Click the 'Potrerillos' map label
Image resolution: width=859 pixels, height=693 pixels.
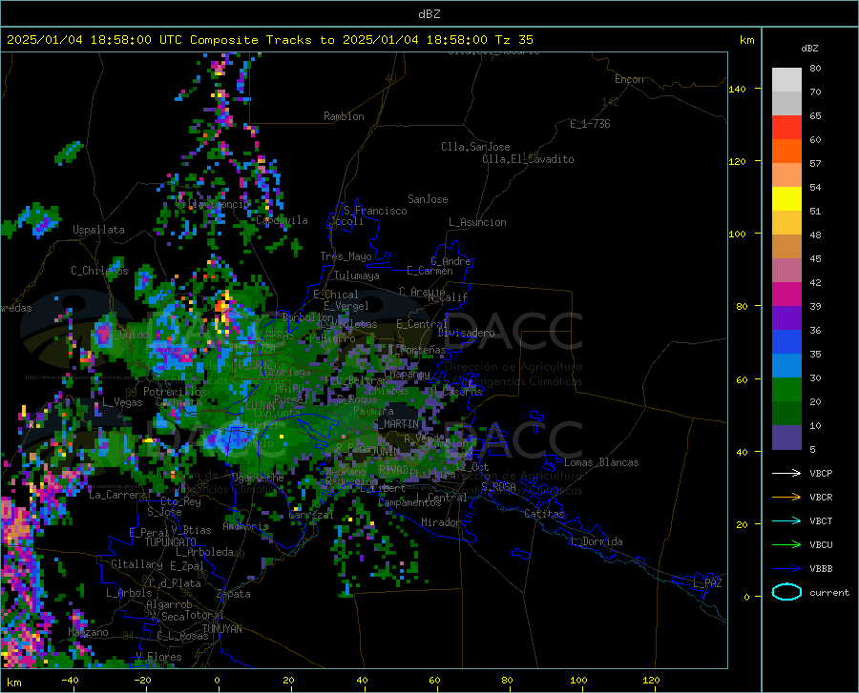(175, 392)
